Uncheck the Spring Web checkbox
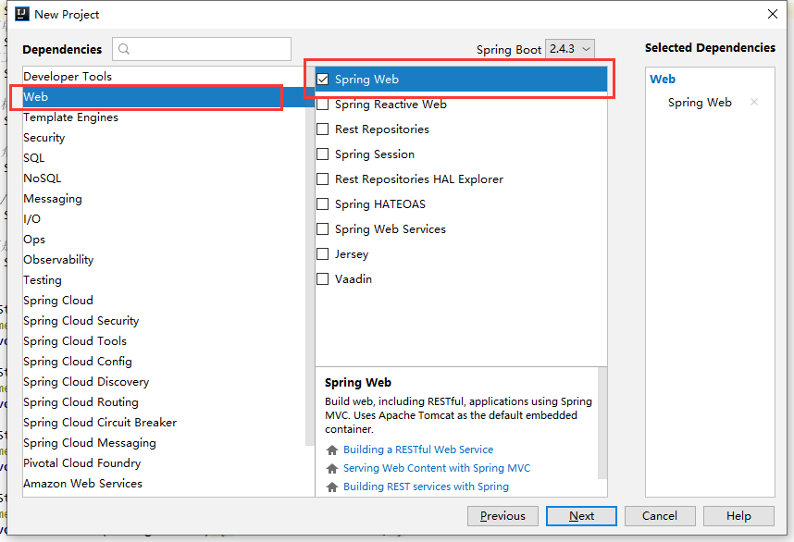 point(323,80)
